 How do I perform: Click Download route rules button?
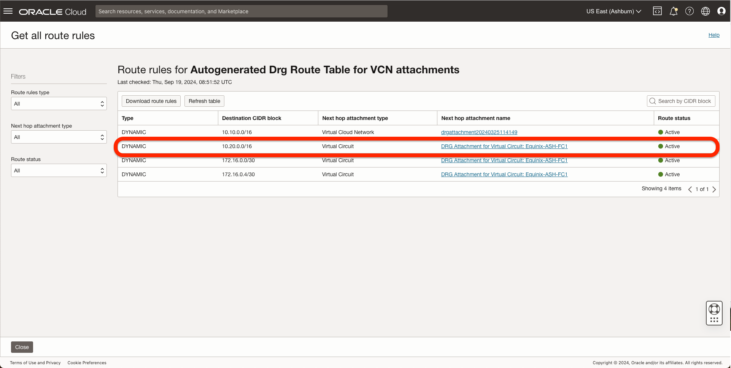151,101
